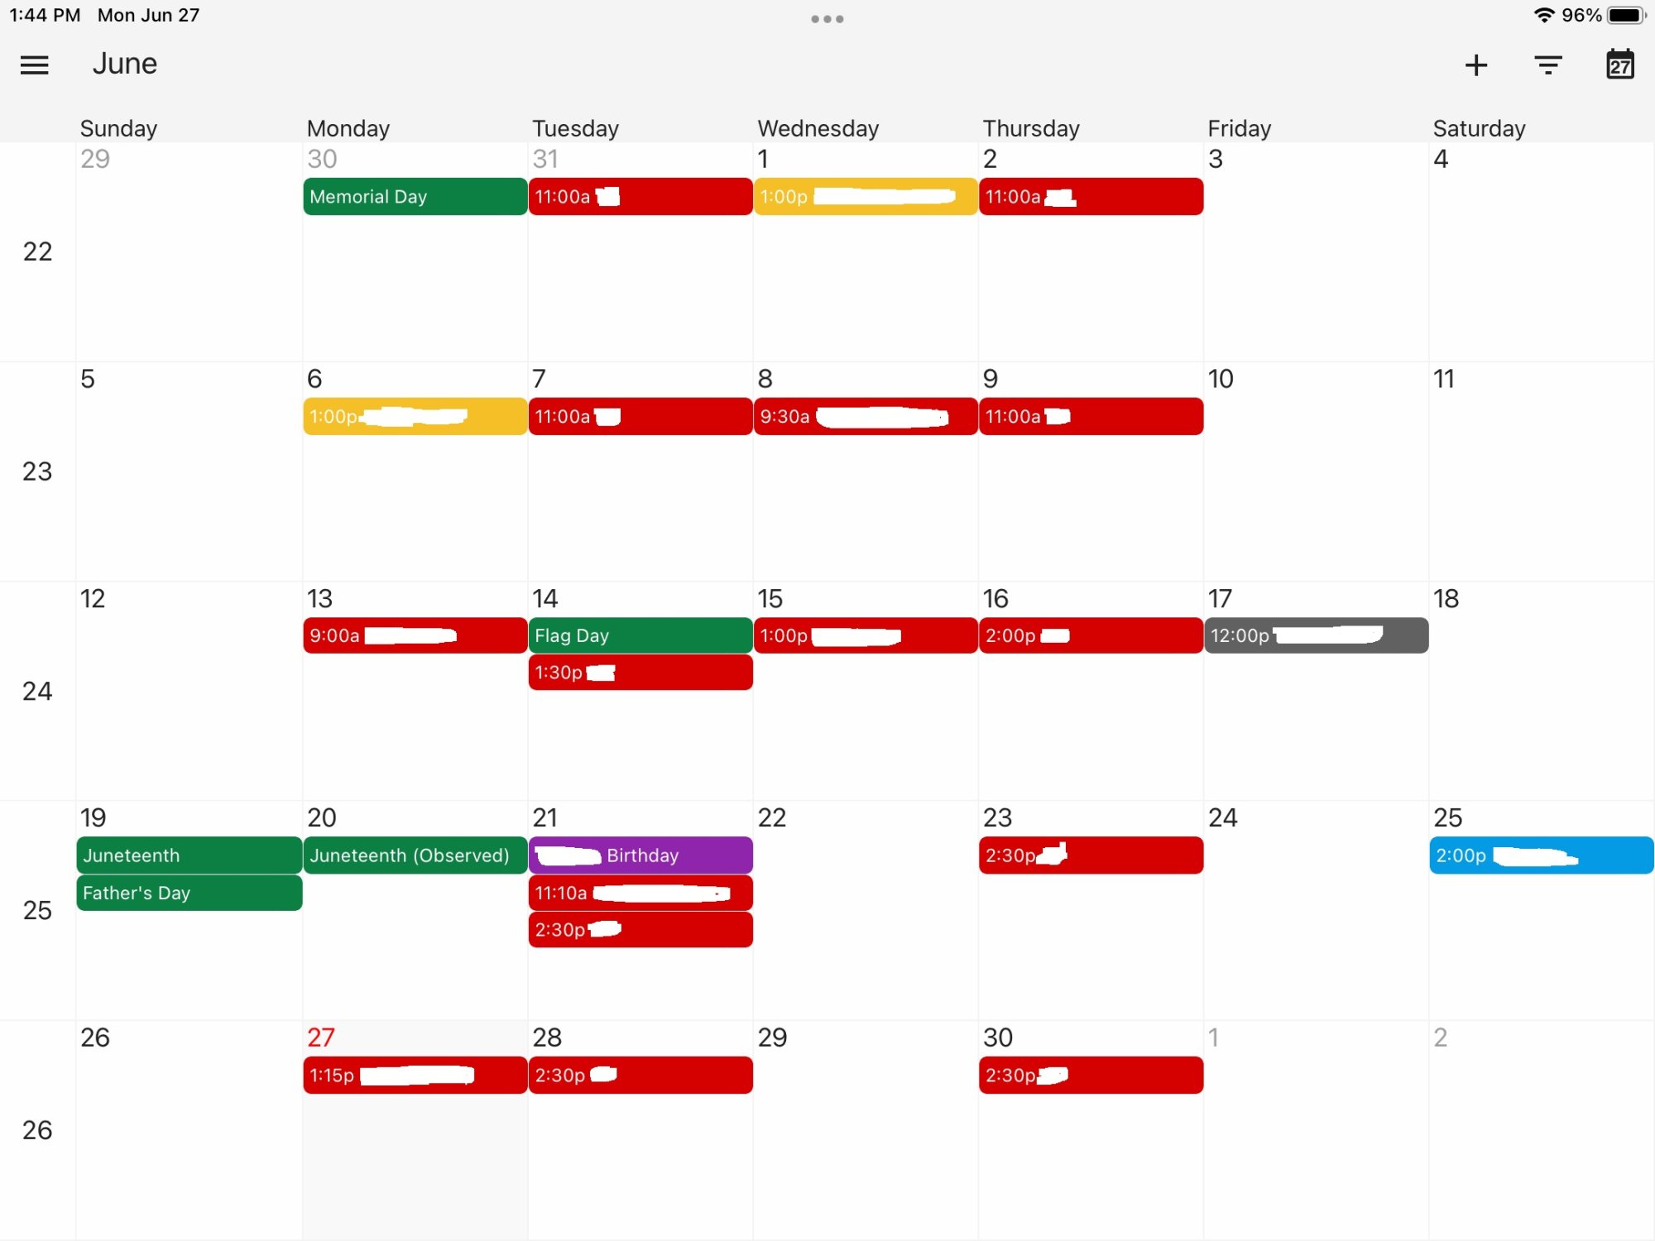This screenshot has height=1241, width=1655.
Task: Select the Juneteenth Observed entry June 20
Action: (409, 855)
